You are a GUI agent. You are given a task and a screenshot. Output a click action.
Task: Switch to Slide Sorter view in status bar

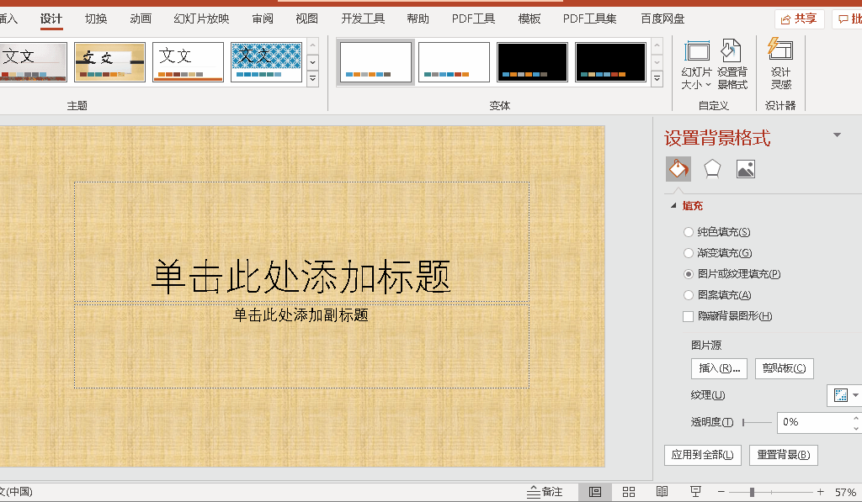pyautogui.click(x=628, y=491)
